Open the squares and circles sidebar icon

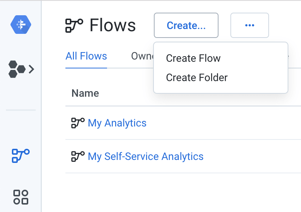click(21, 197)
